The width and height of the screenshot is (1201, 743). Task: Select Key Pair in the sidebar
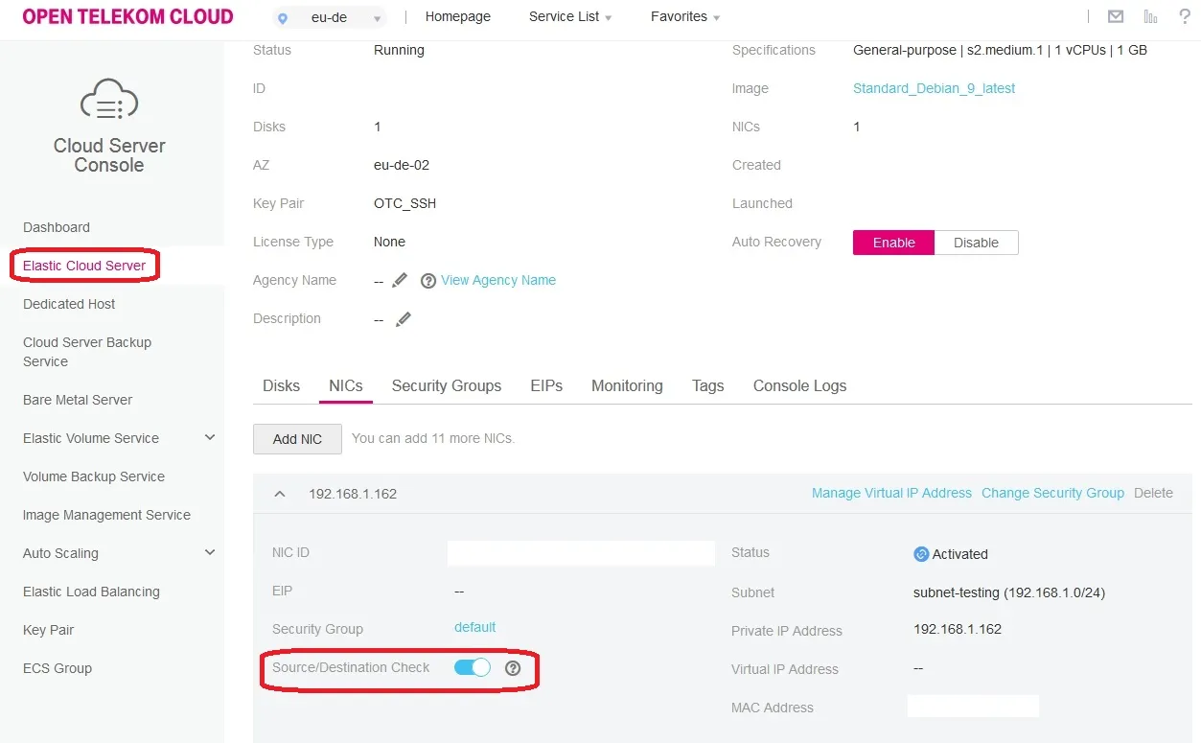pos(49,630)
